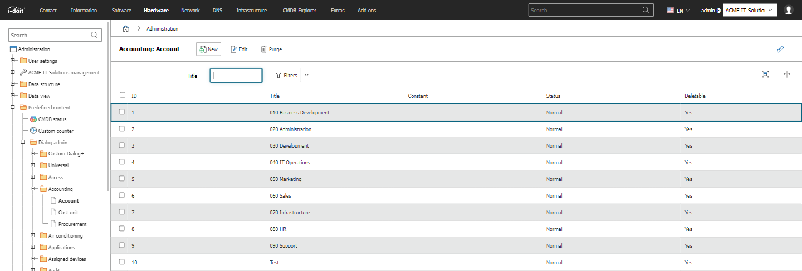The width and height of the screenshot is (802, 271).
Task: Open the Procurement page
Action: coord(72,224)
